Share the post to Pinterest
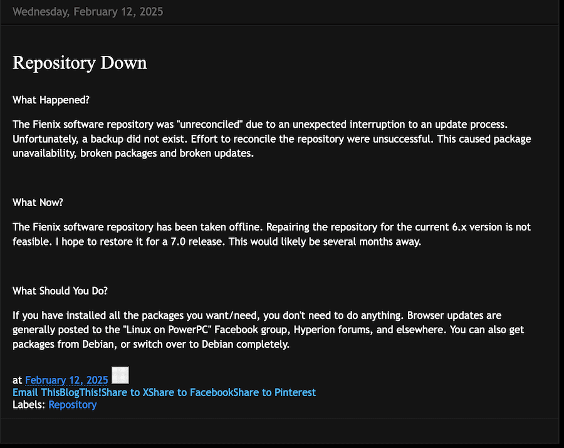Image resolution: width=564 pixels, height=448 pixels. 274,392
